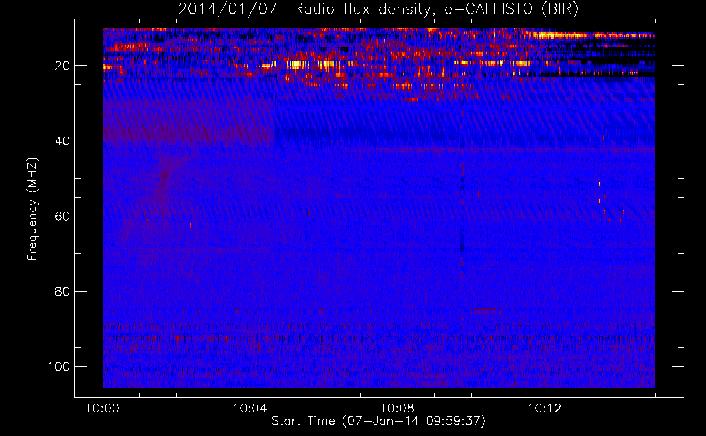Click the '40' frequency tick label
This screenshot has width=706, height=436.
62,141
